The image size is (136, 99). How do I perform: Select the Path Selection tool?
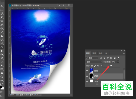click(2, 66)
